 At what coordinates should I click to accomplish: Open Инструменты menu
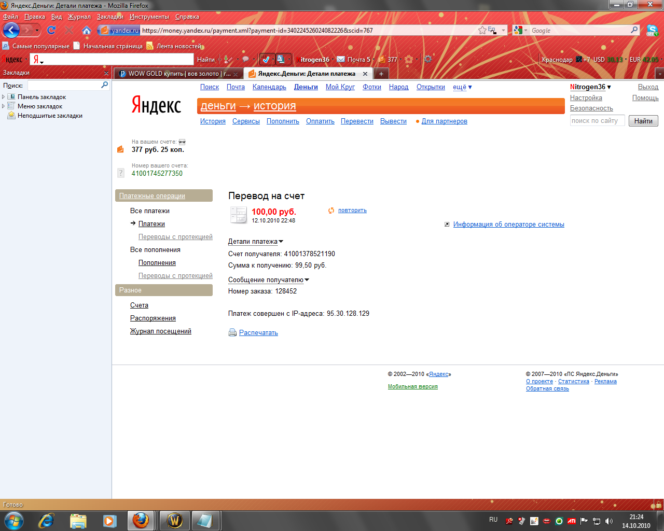tap(149, 17)
